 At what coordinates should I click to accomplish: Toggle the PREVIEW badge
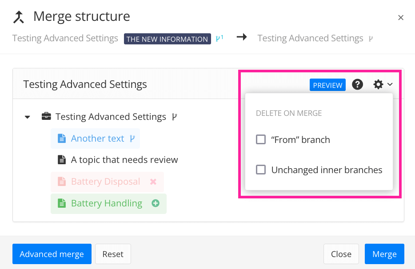click(327, 85)
